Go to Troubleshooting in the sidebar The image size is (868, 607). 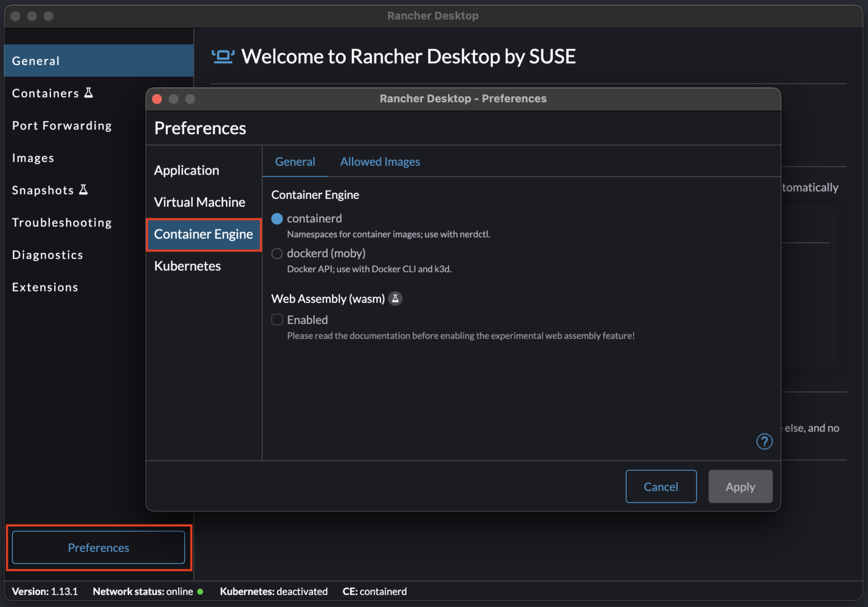pyautogui.click(x=62, y=223)
